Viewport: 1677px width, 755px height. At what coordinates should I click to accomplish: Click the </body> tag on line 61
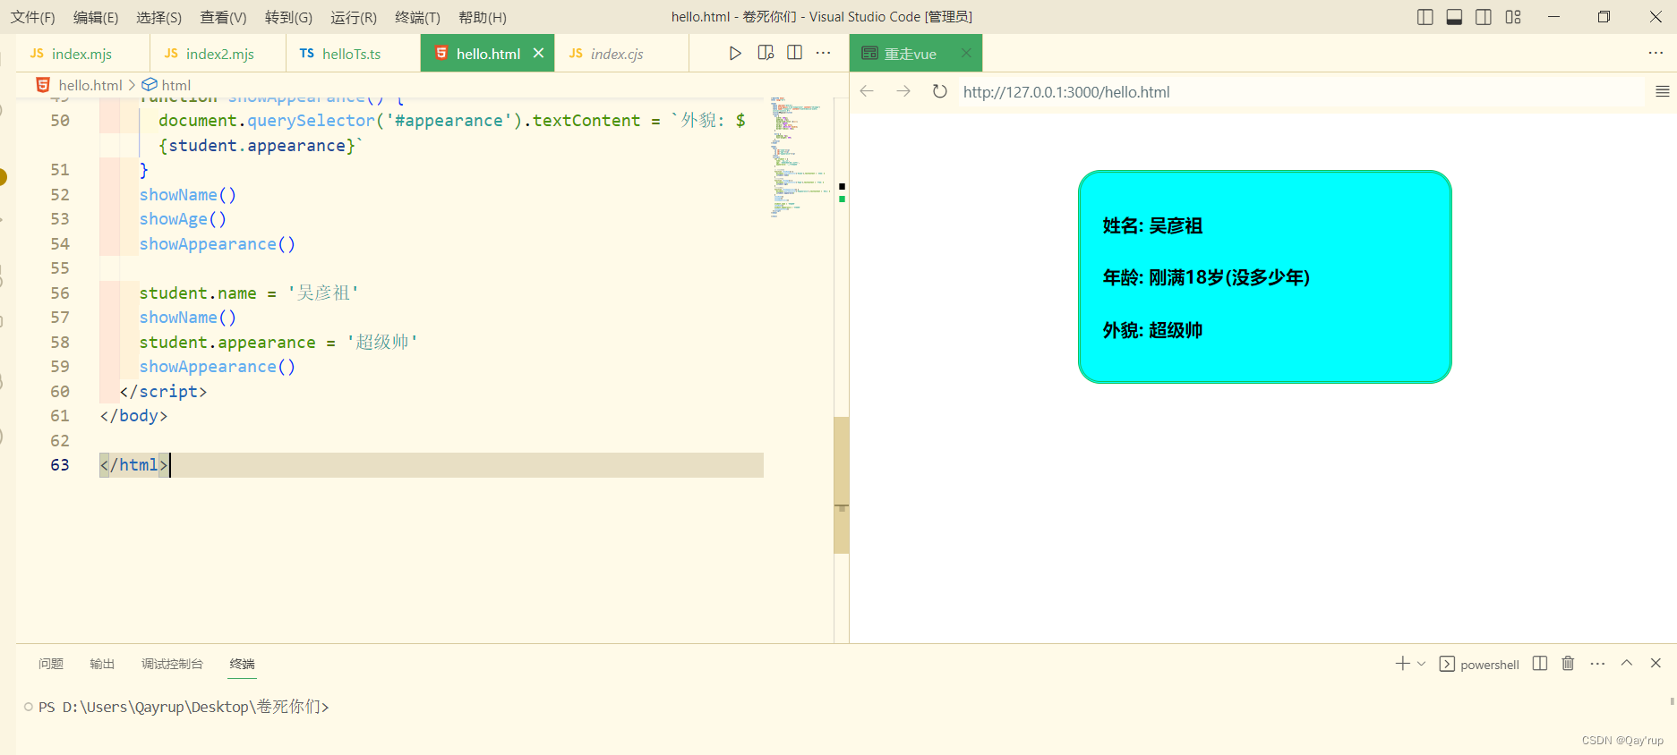pyautogui.click(x=133, y=415)
